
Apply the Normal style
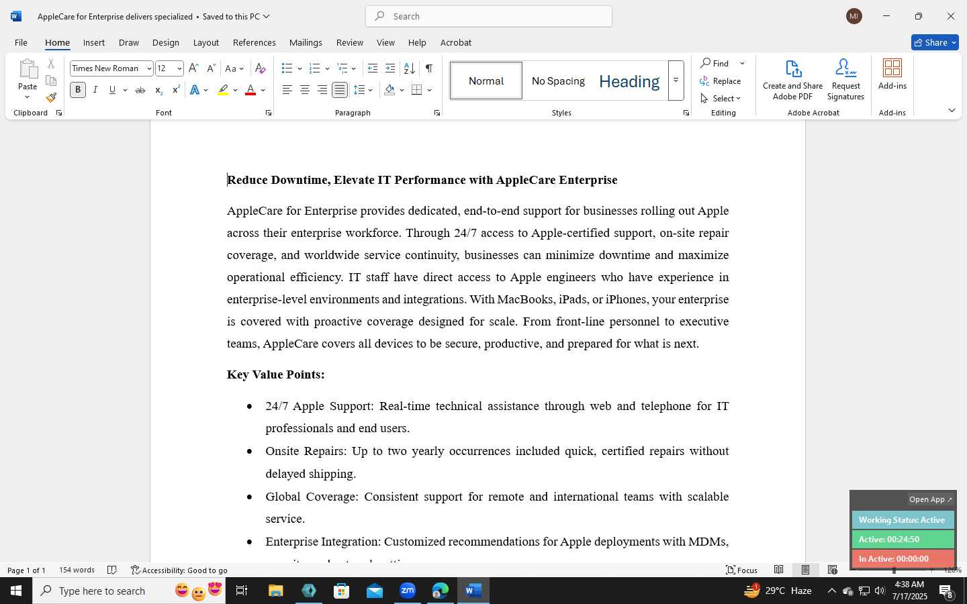click(486, 81)
